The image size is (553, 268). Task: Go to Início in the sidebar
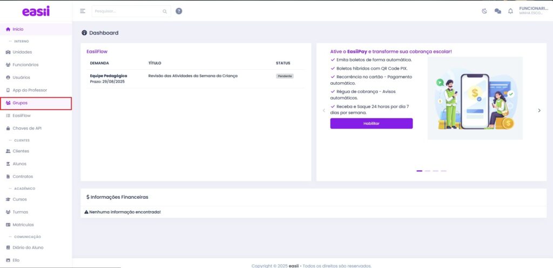[18, 29]
